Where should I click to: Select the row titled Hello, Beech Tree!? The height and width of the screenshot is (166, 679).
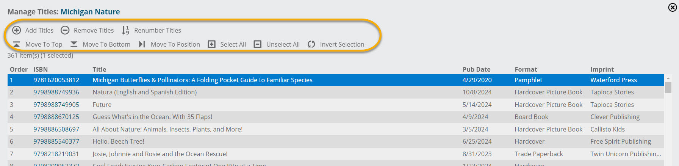point(336,141)
